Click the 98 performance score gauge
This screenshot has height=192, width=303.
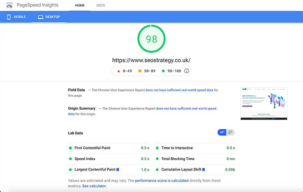tap(151, 39)
